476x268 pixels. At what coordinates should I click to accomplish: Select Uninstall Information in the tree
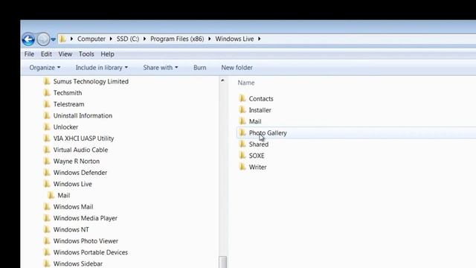point(83,115)
